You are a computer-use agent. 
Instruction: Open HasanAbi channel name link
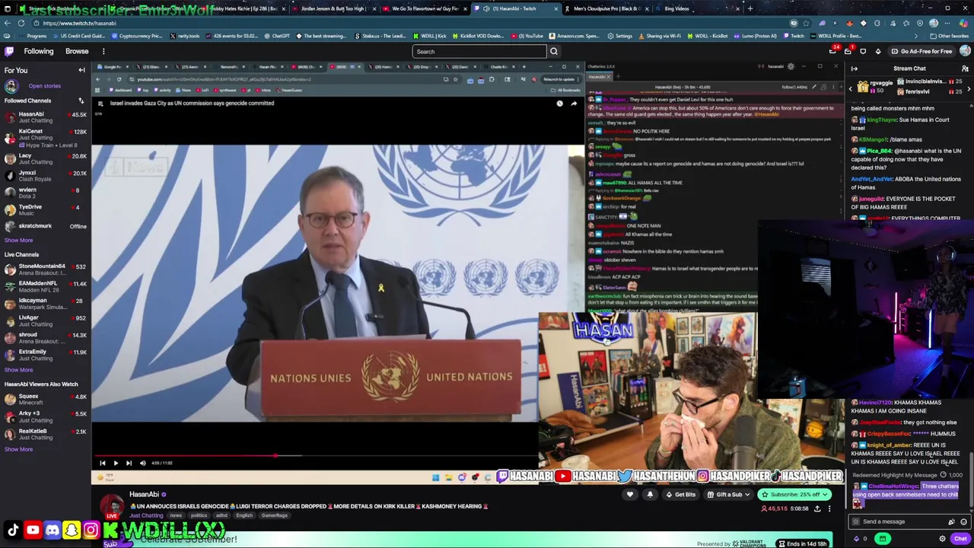pyautogui.click(x=144, y=494)
